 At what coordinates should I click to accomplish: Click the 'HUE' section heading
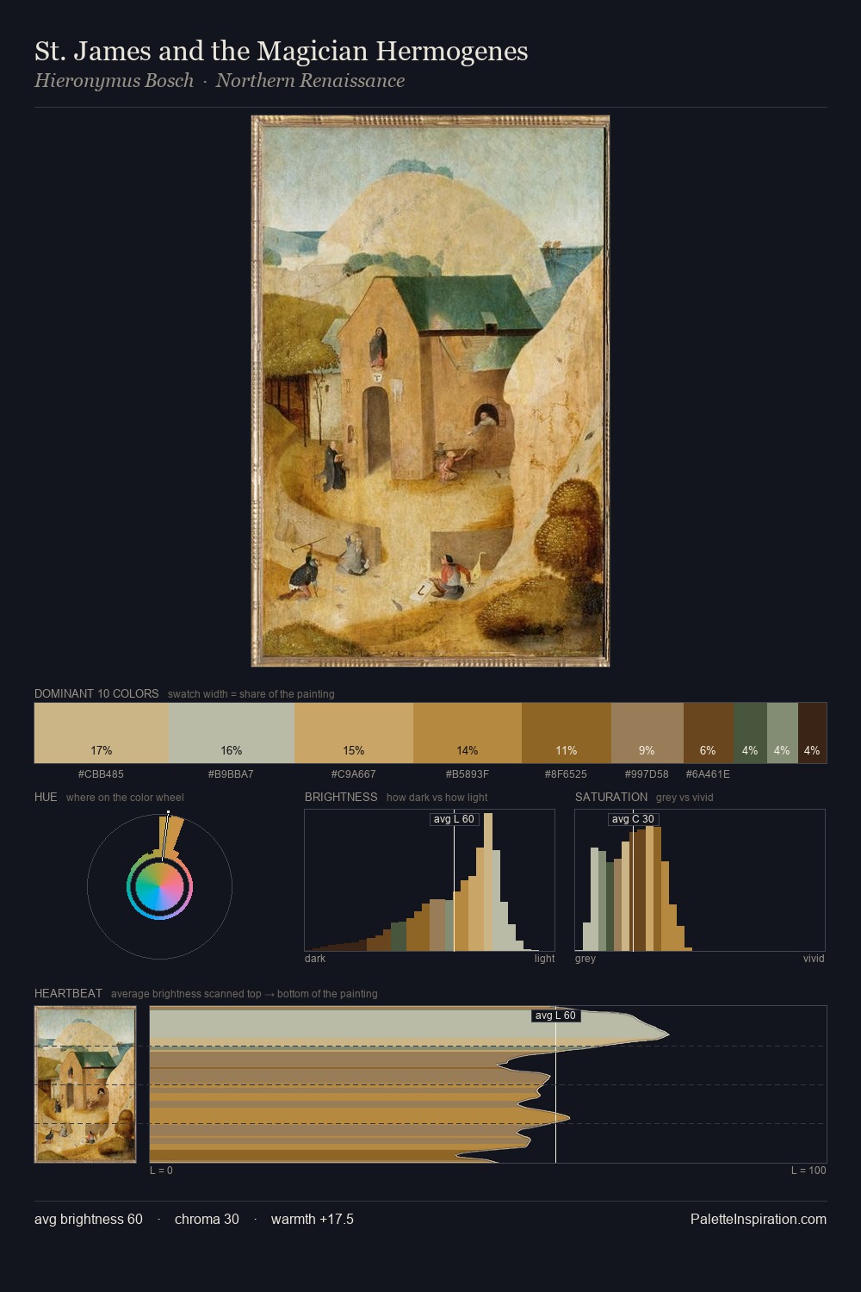[x=46, y=797]
